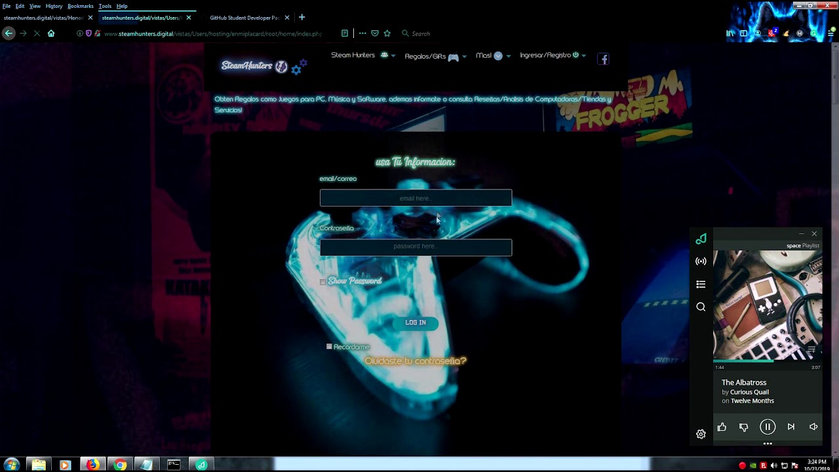Open Grammarly green G extension icon
Screen dimensions: 839x472
tap(813, 33)
